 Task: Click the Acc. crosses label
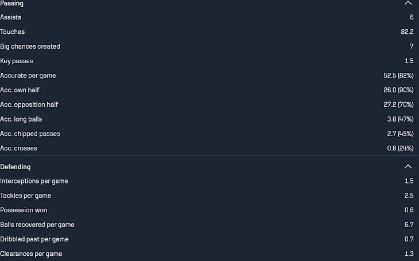point(18,148)
